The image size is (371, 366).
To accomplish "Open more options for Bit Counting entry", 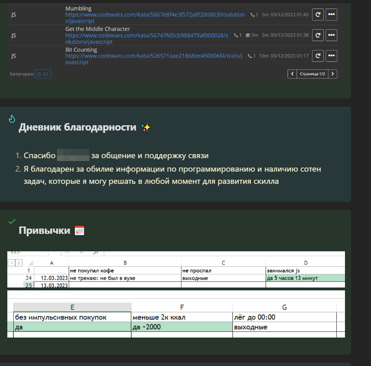I will [x=331, y=56].
